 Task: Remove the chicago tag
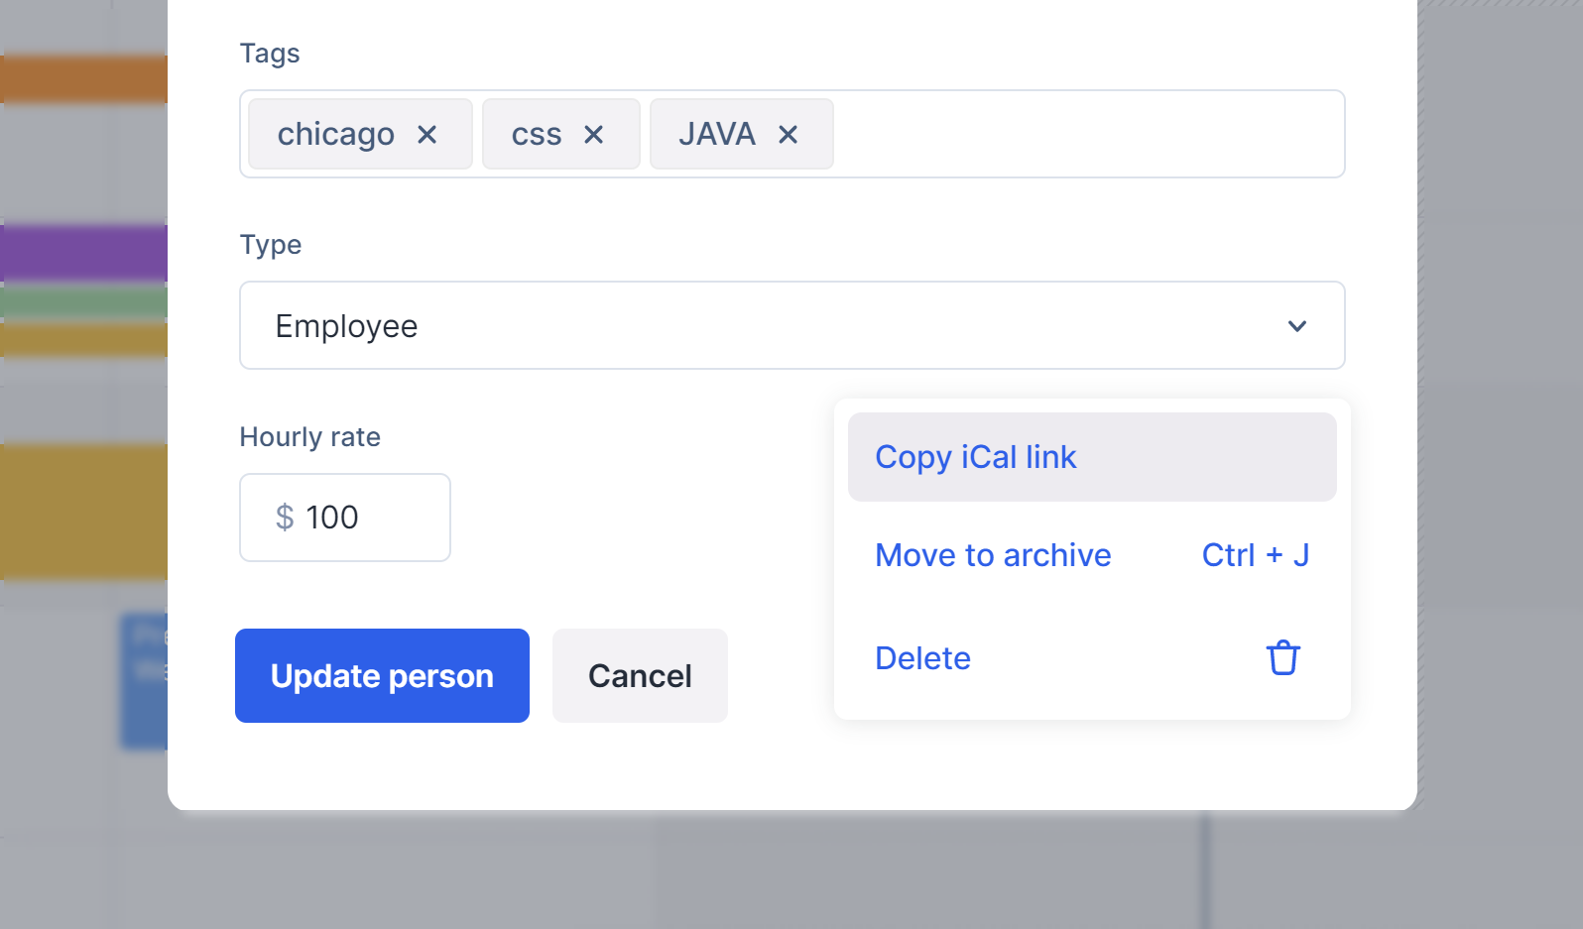point(427,134)
